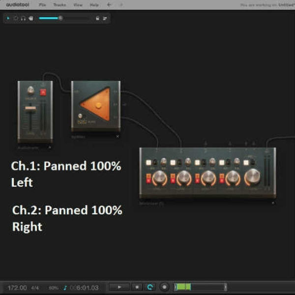This screenshot has height=295, width=295.
Task: Click Minimixer channel 2 large gain knob
Action: [x=184, y=177]
